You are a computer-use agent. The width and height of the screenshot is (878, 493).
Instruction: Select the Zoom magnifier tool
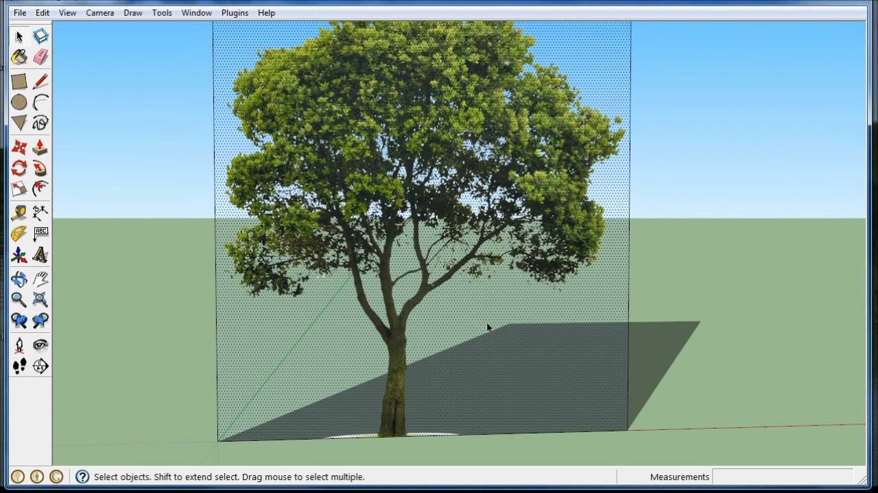(x=19, y=299)
